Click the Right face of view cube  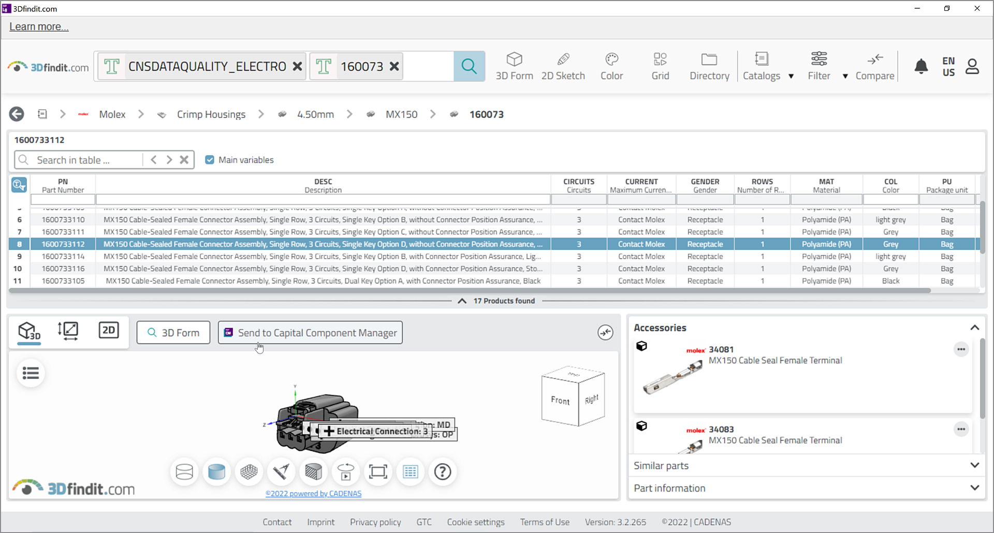click(592, 399)
